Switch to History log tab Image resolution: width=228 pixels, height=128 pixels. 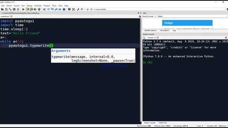point(163,123)
